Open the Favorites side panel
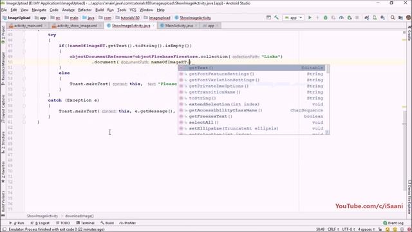Viewport: 412px width, 232px height. tap(3, 172)
